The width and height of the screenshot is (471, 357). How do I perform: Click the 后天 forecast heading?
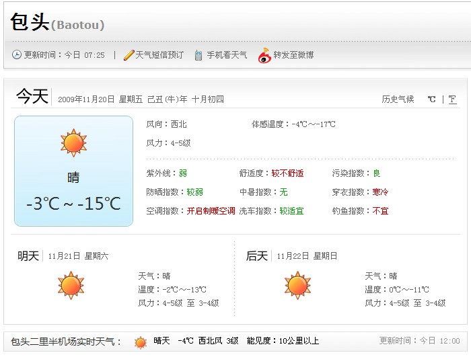point(257,256)
